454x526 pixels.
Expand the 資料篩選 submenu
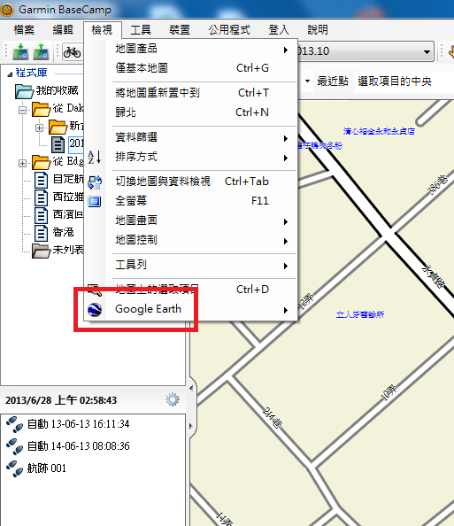click(x=201, y=137)
